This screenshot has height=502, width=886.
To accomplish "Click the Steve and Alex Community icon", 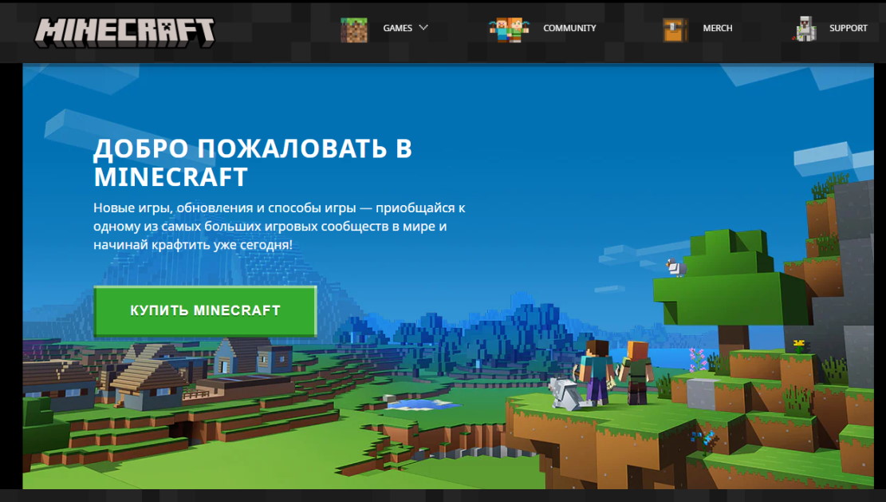I will [509, 29].
